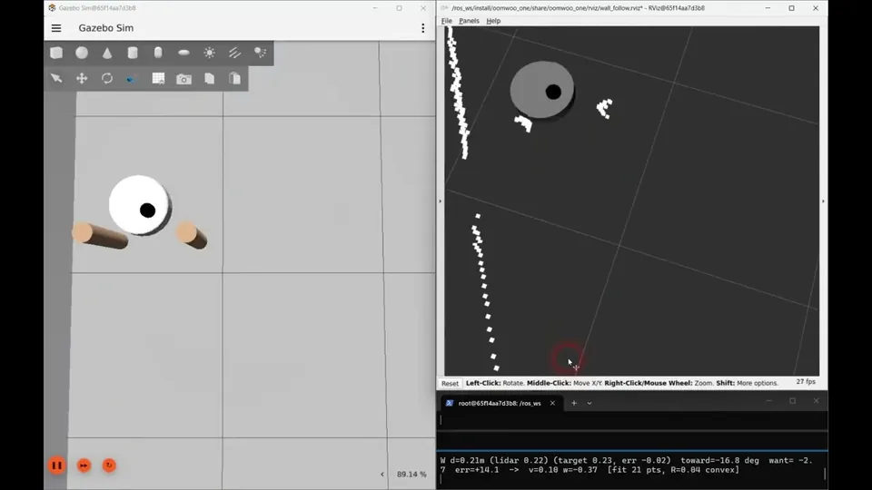
Task: Insert a sphere shape
Action: (82, 53)
